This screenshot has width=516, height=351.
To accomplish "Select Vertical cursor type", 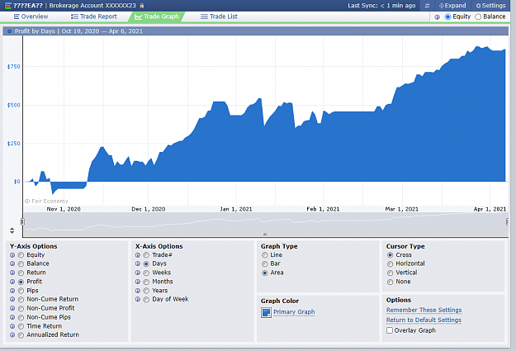I will point(391,273).
